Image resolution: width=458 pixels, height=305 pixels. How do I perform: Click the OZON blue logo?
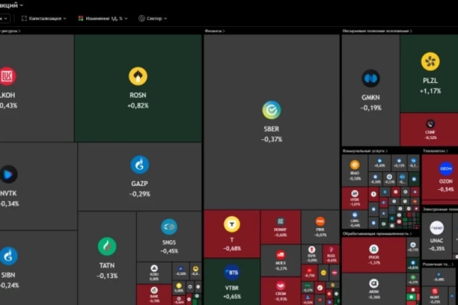point(446,169)
